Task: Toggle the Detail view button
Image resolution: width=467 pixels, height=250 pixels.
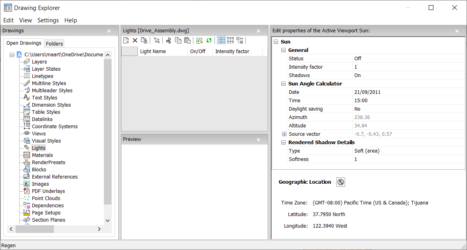Action: 221,40
